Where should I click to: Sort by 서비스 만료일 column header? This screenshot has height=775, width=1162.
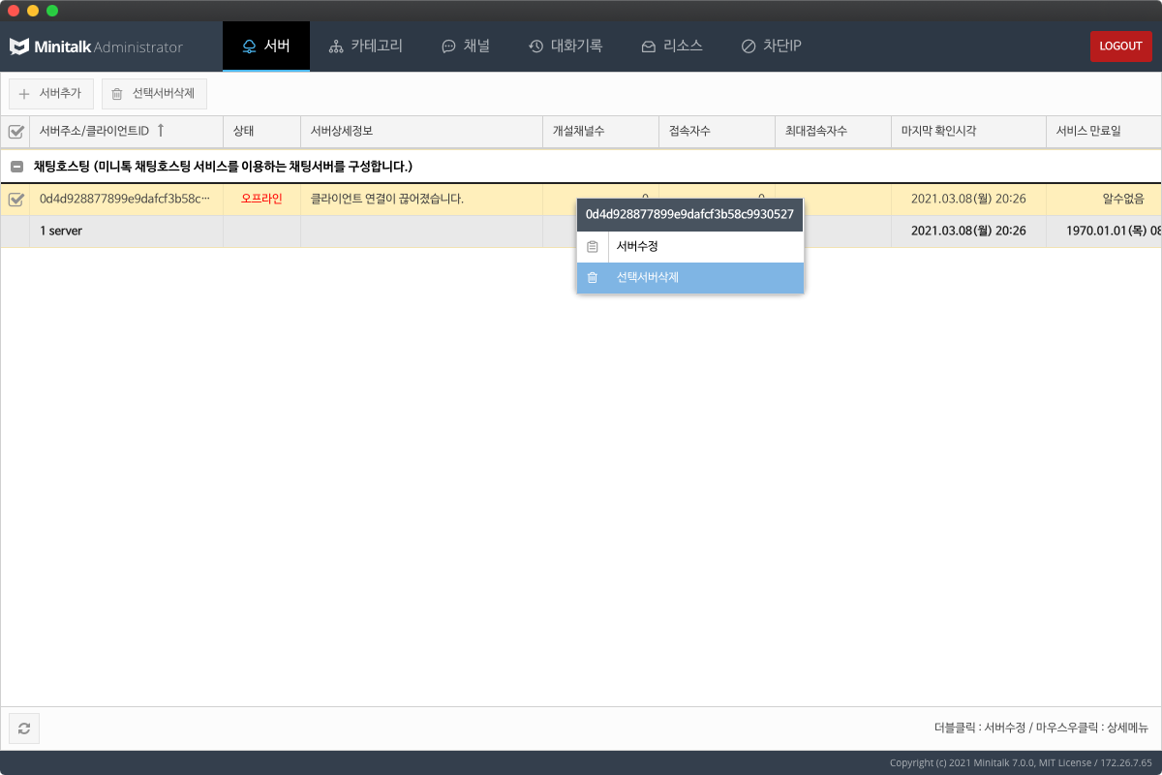click(x=1104, y=131)
